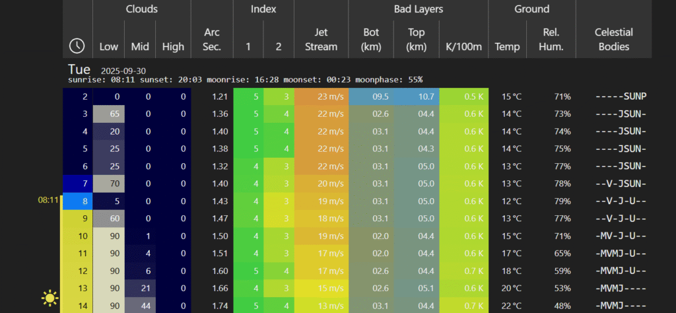Click the blue 10.7 Top km cell
This screenshot has height=313, width=676.
coord(417,96)
